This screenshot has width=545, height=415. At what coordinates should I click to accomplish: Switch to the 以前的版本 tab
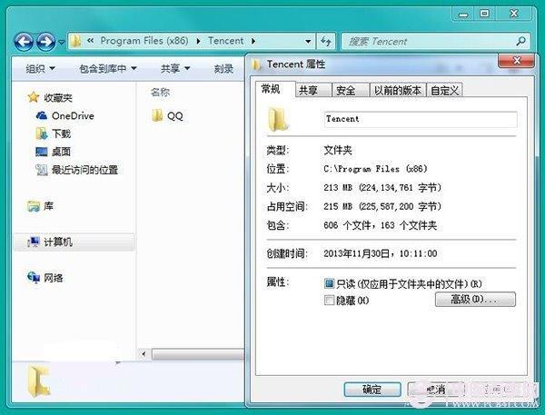tap(397, 91)
